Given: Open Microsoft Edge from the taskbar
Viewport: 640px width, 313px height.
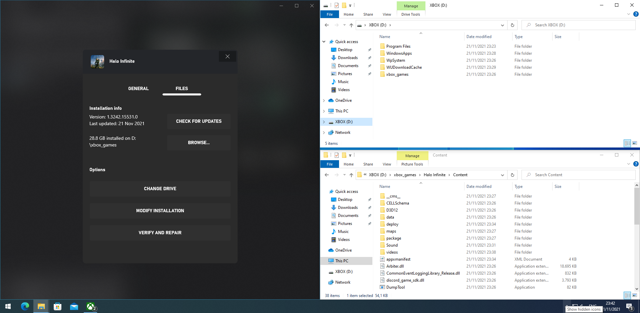Looking at the screenshot, I should 25,306.
